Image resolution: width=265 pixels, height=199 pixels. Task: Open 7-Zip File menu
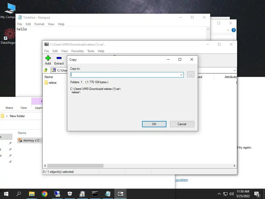pos(47,51)
